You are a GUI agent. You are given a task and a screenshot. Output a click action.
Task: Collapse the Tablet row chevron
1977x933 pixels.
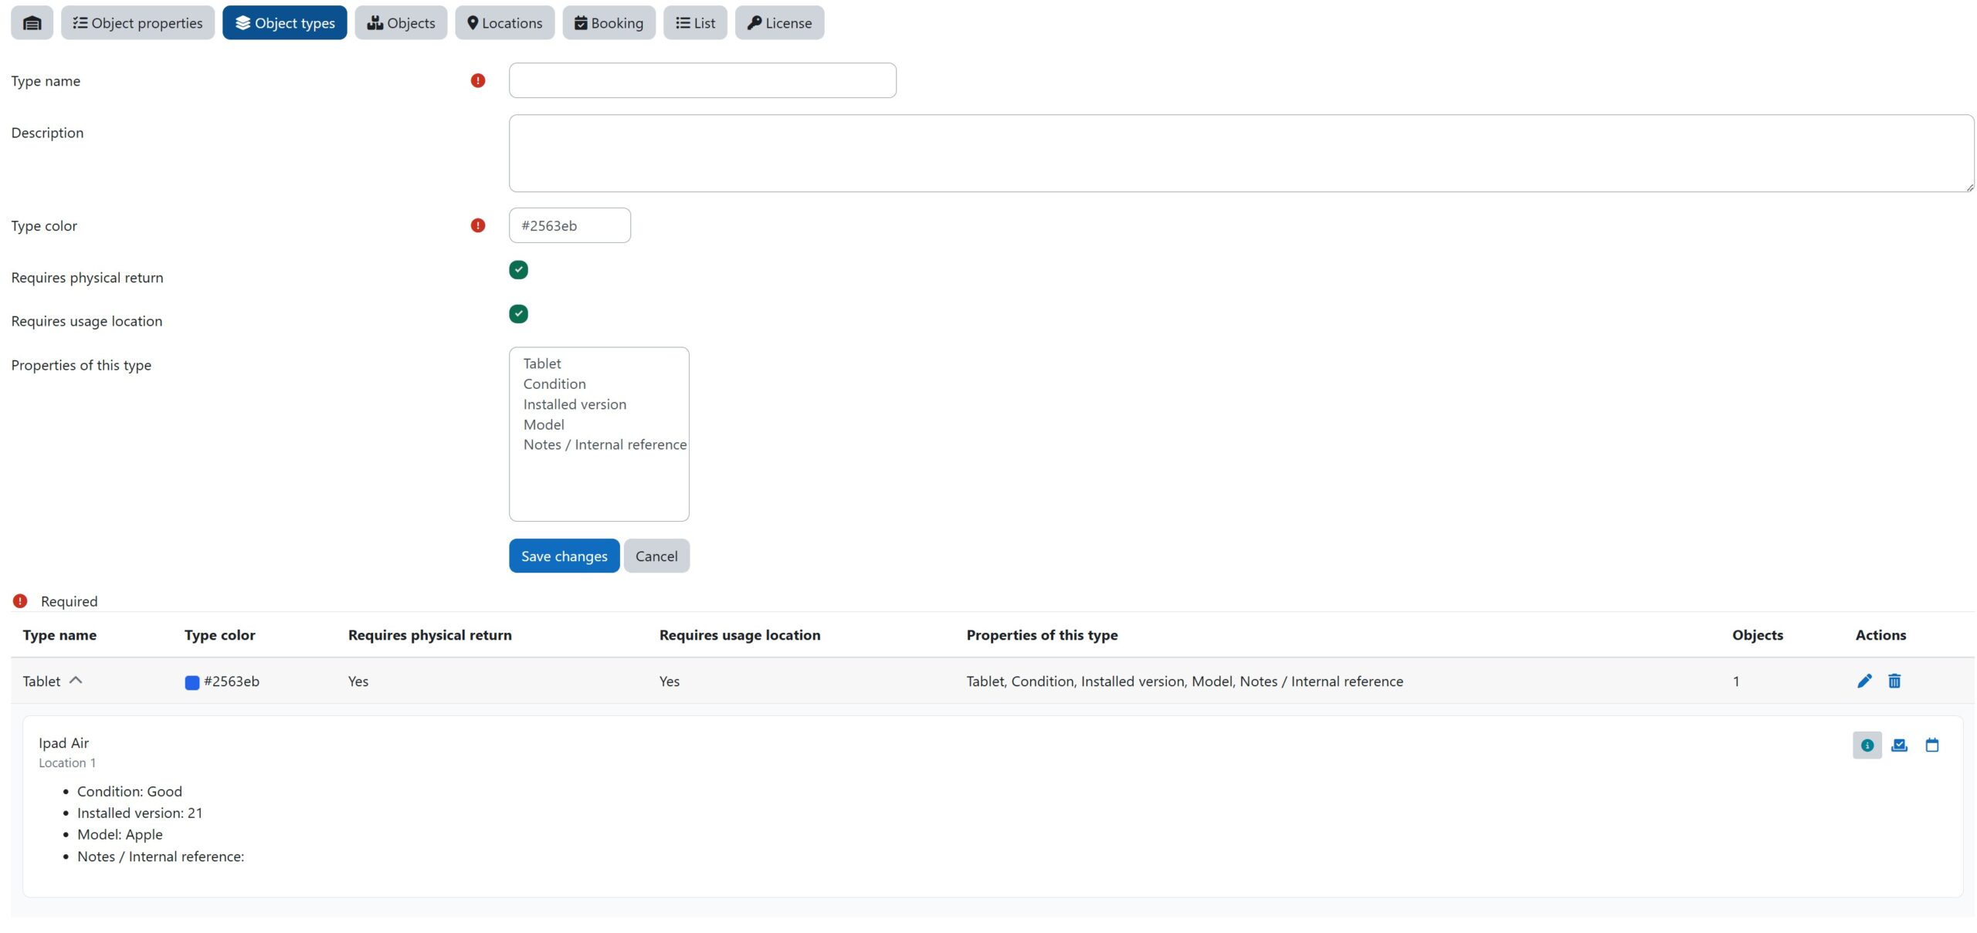(76, 681)
